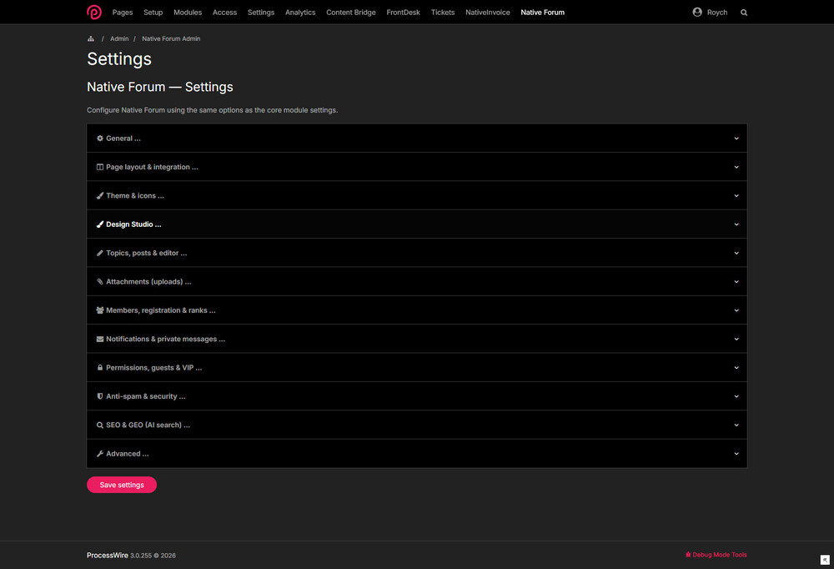The width and height of the screenshot is (834, 569).
Task: Click the paperclip icon beside Attachments
Action: (100, 281)
